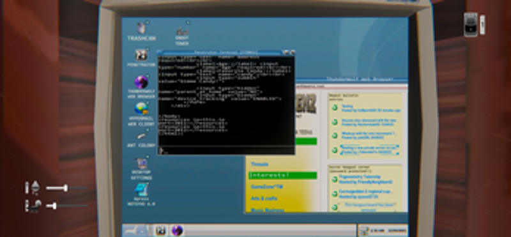Open the Arts & crafts category link
The width and height of the screenshot is (511, 237).
pyautogui.click(x=264, y=198)
